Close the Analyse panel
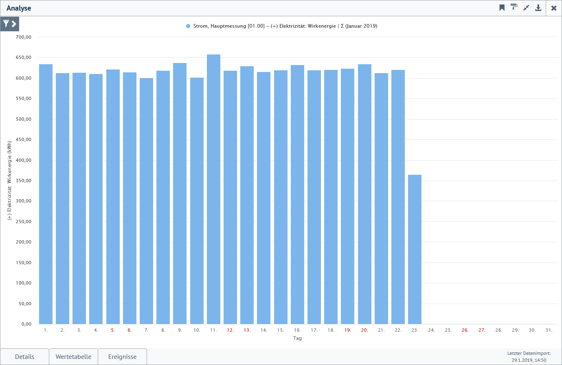The height and width of the screenshot is (365, 562). click(x=554, y=8)
